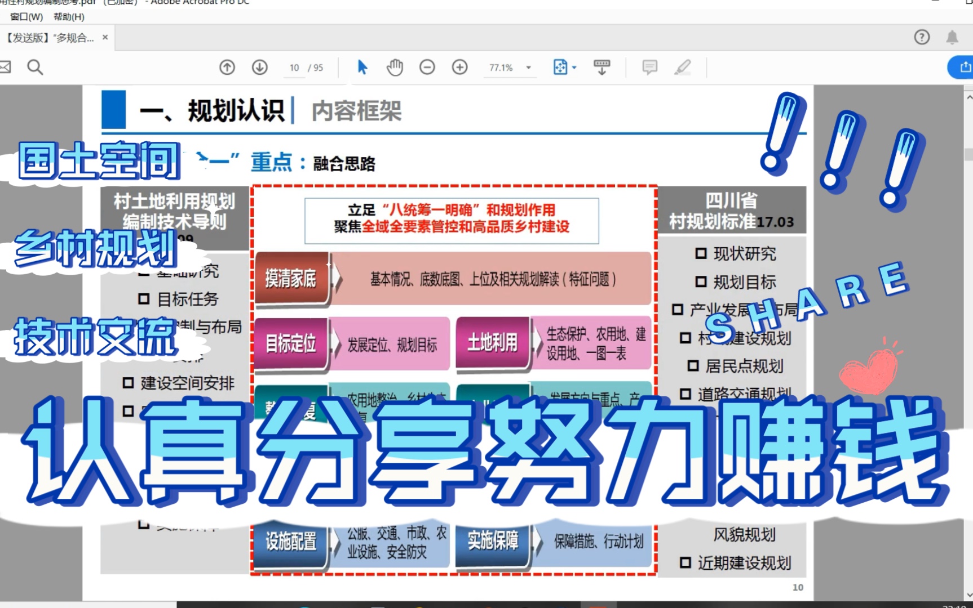Screen dimensions: 973x608
Task: Add a comment with speech bubble icon
Action: 650,68
